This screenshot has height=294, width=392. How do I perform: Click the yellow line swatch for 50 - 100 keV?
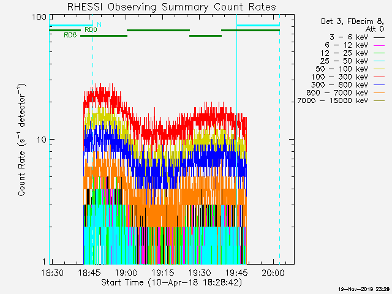point(379,69)
